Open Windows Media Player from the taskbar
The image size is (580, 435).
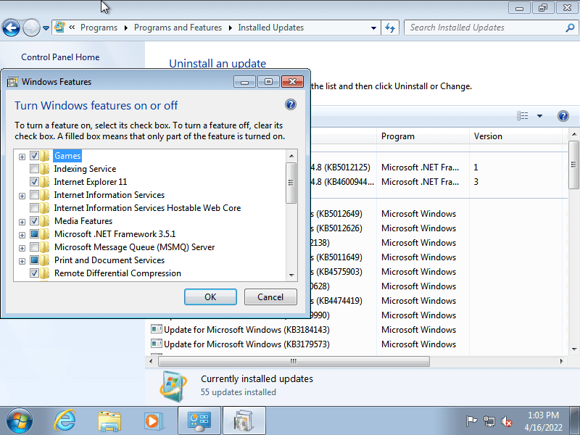(153, 421)
